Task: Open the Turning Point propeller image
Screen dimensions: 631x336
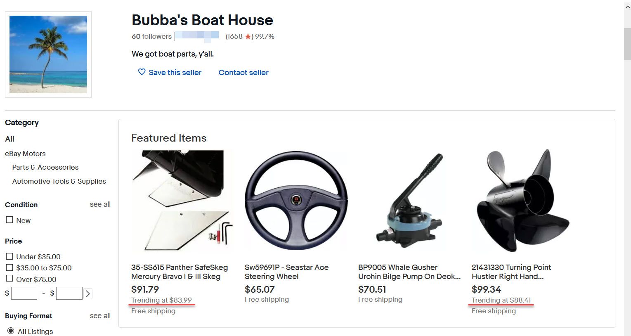Action: 522,201
